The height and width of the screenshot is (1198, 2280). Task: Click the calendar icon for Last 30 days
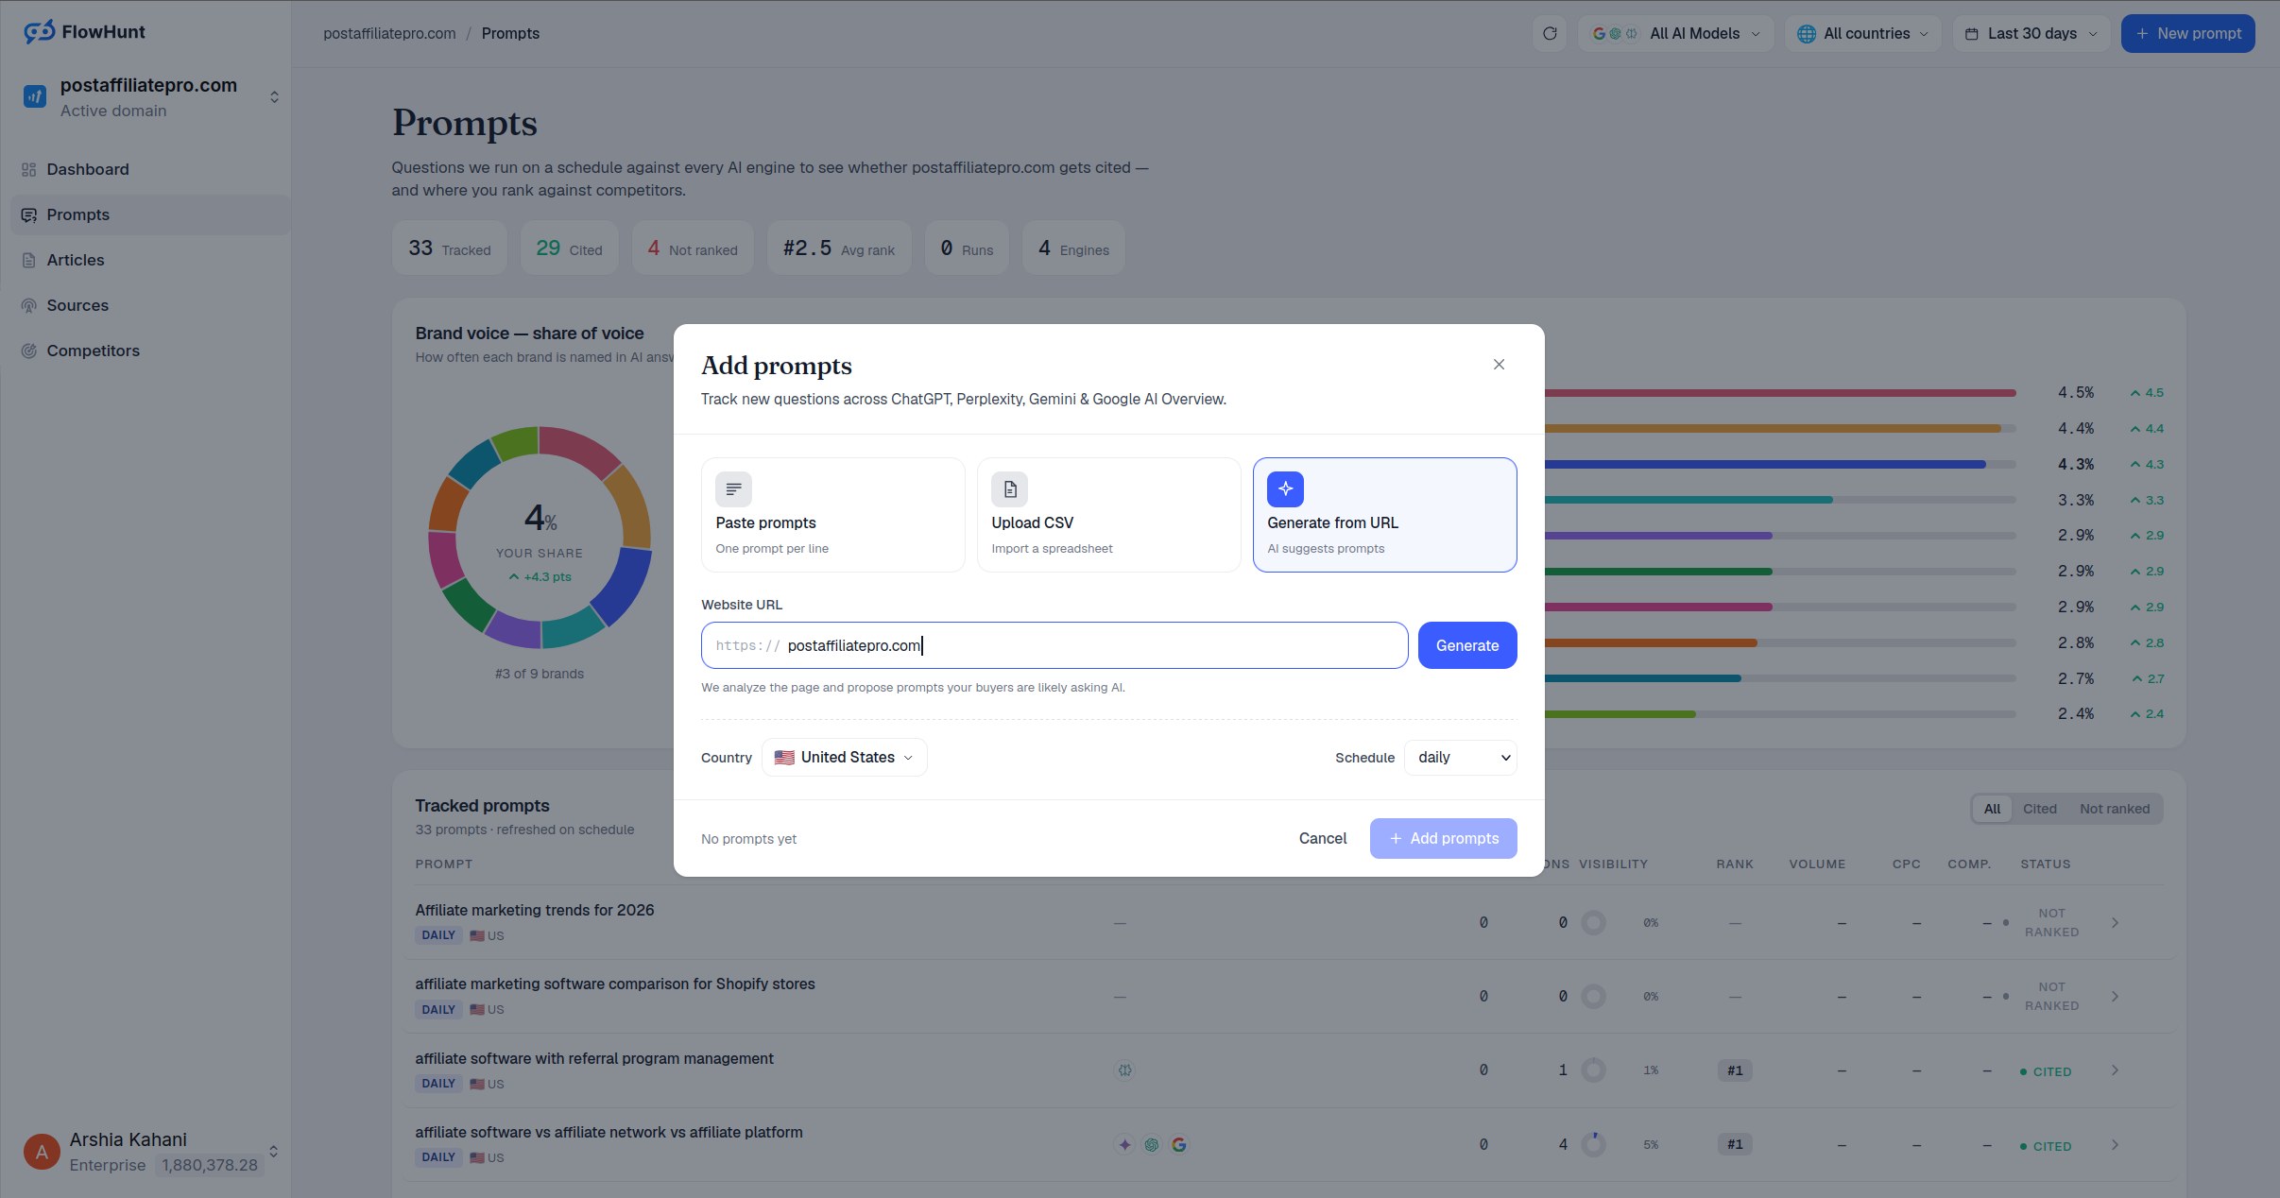[x=1972, y=33]
